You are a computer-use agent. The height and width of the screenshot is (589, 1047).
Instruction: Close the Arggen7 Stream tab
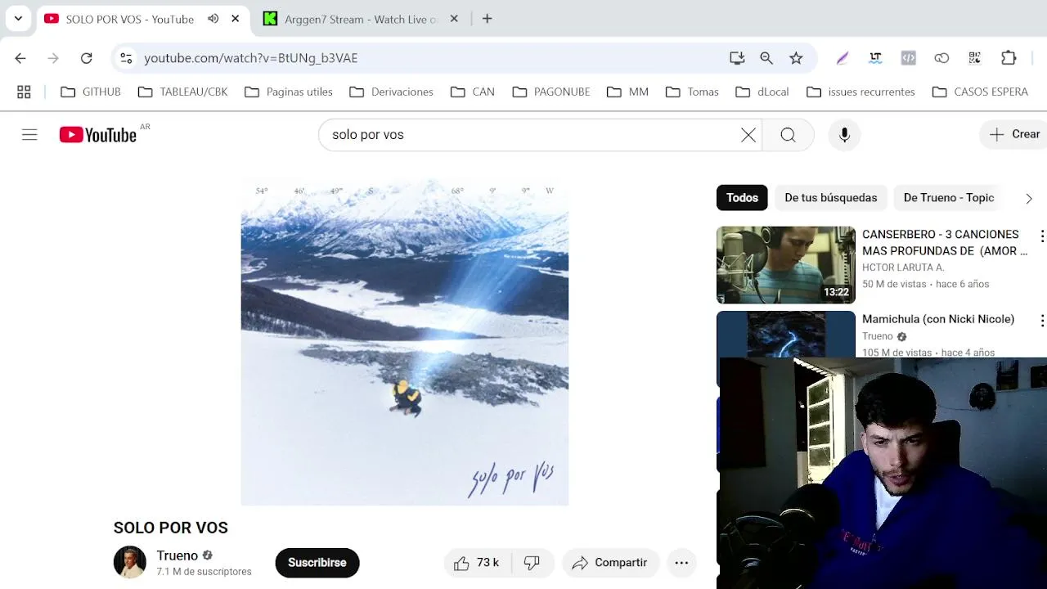[x=454, y=19]
